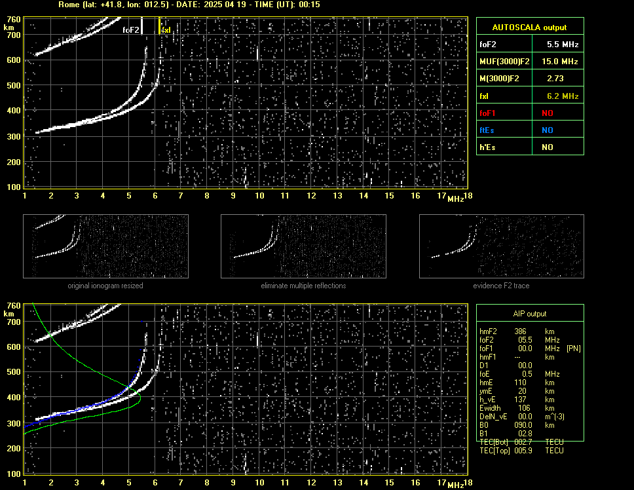Click the MUF(3000)F2 label in AUTOSCALA table

(x=504, y=62)
